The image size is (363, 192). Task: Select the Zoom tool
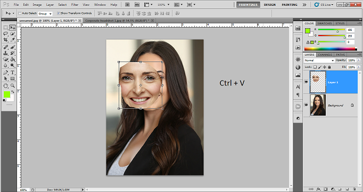(12, 85)
